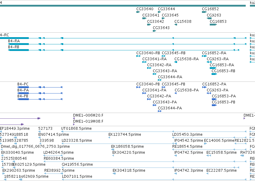Select the RE60384.5prime EST
The image size is (255, 181).
145,162
